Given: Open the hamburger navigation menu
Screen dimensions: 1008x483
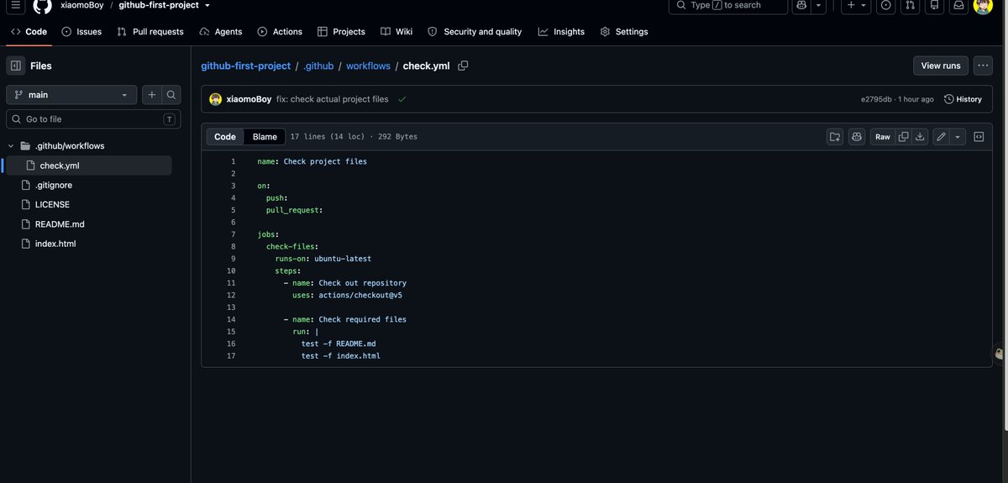Looking at the screenshot, I should point(16,5).
